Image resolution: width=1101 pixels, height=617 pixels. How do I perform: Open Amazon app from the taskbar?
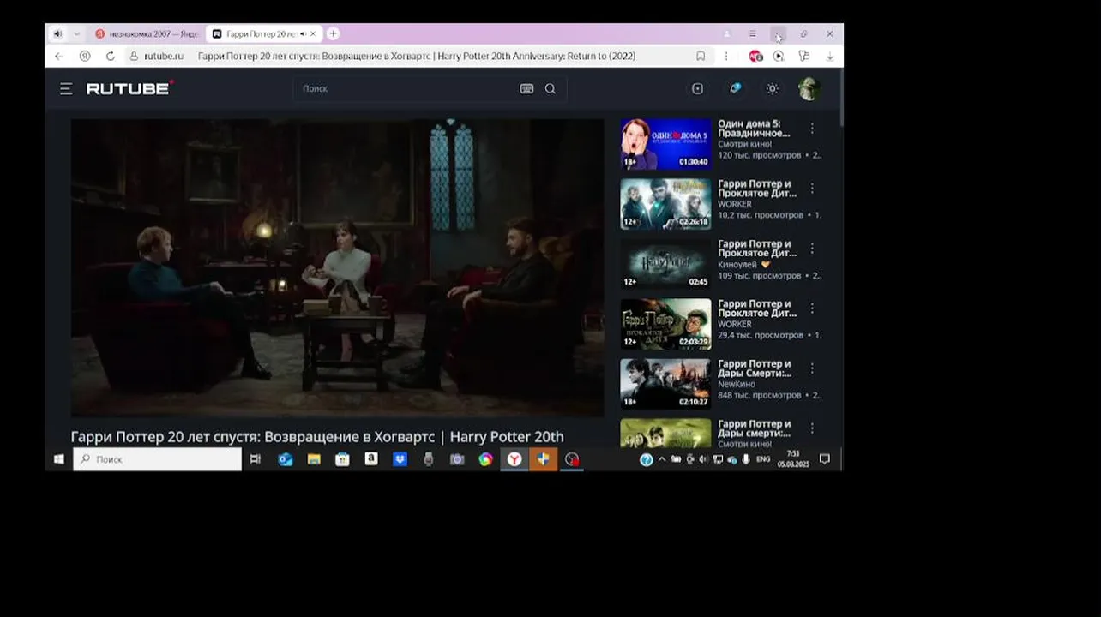371,459
